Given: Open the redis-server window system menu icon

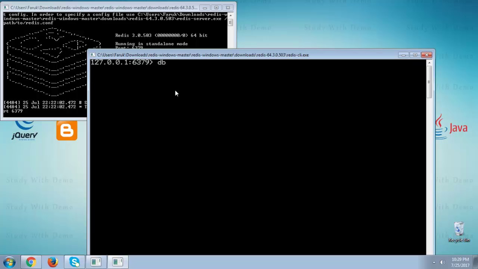Looking at the screenshot, I should coord(6,7).
